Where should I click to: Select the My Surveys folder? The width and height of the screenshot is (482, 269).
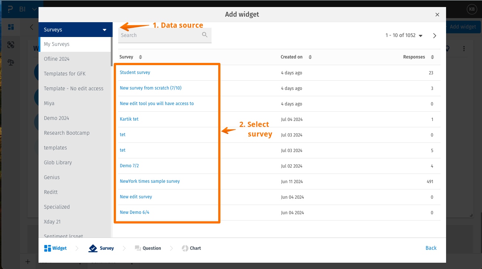tap(57, 44)
